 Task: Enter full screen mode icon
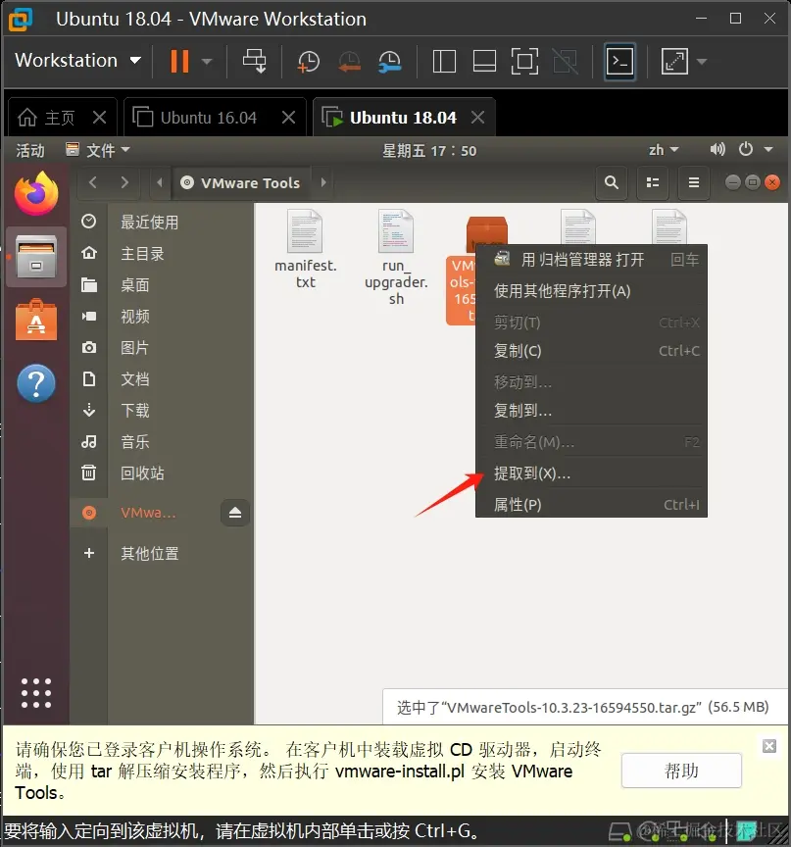pos(524,61)
